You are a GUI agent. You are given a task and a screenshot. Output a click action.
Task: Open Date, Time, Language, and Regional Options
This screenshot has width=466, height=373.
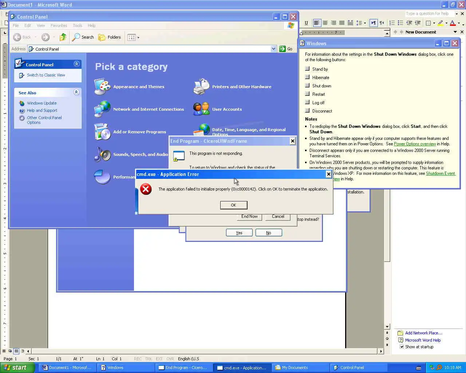click(x=239, y=130)
